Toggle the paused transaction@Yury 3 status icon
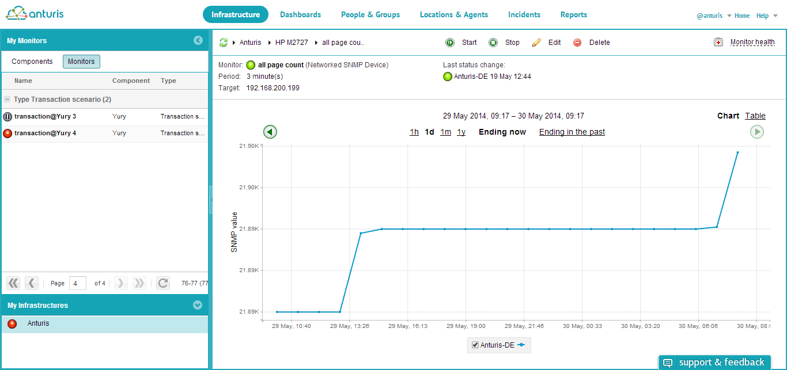This screenshot has width=787, height=370. pos(7,116)
